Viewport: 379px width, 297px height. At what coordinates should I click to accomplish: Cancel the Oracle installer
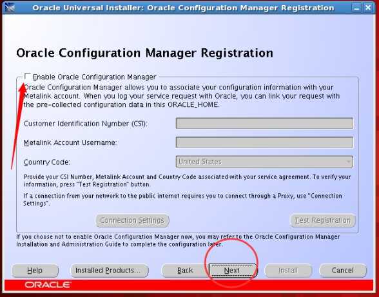click(x=343, y=271)
